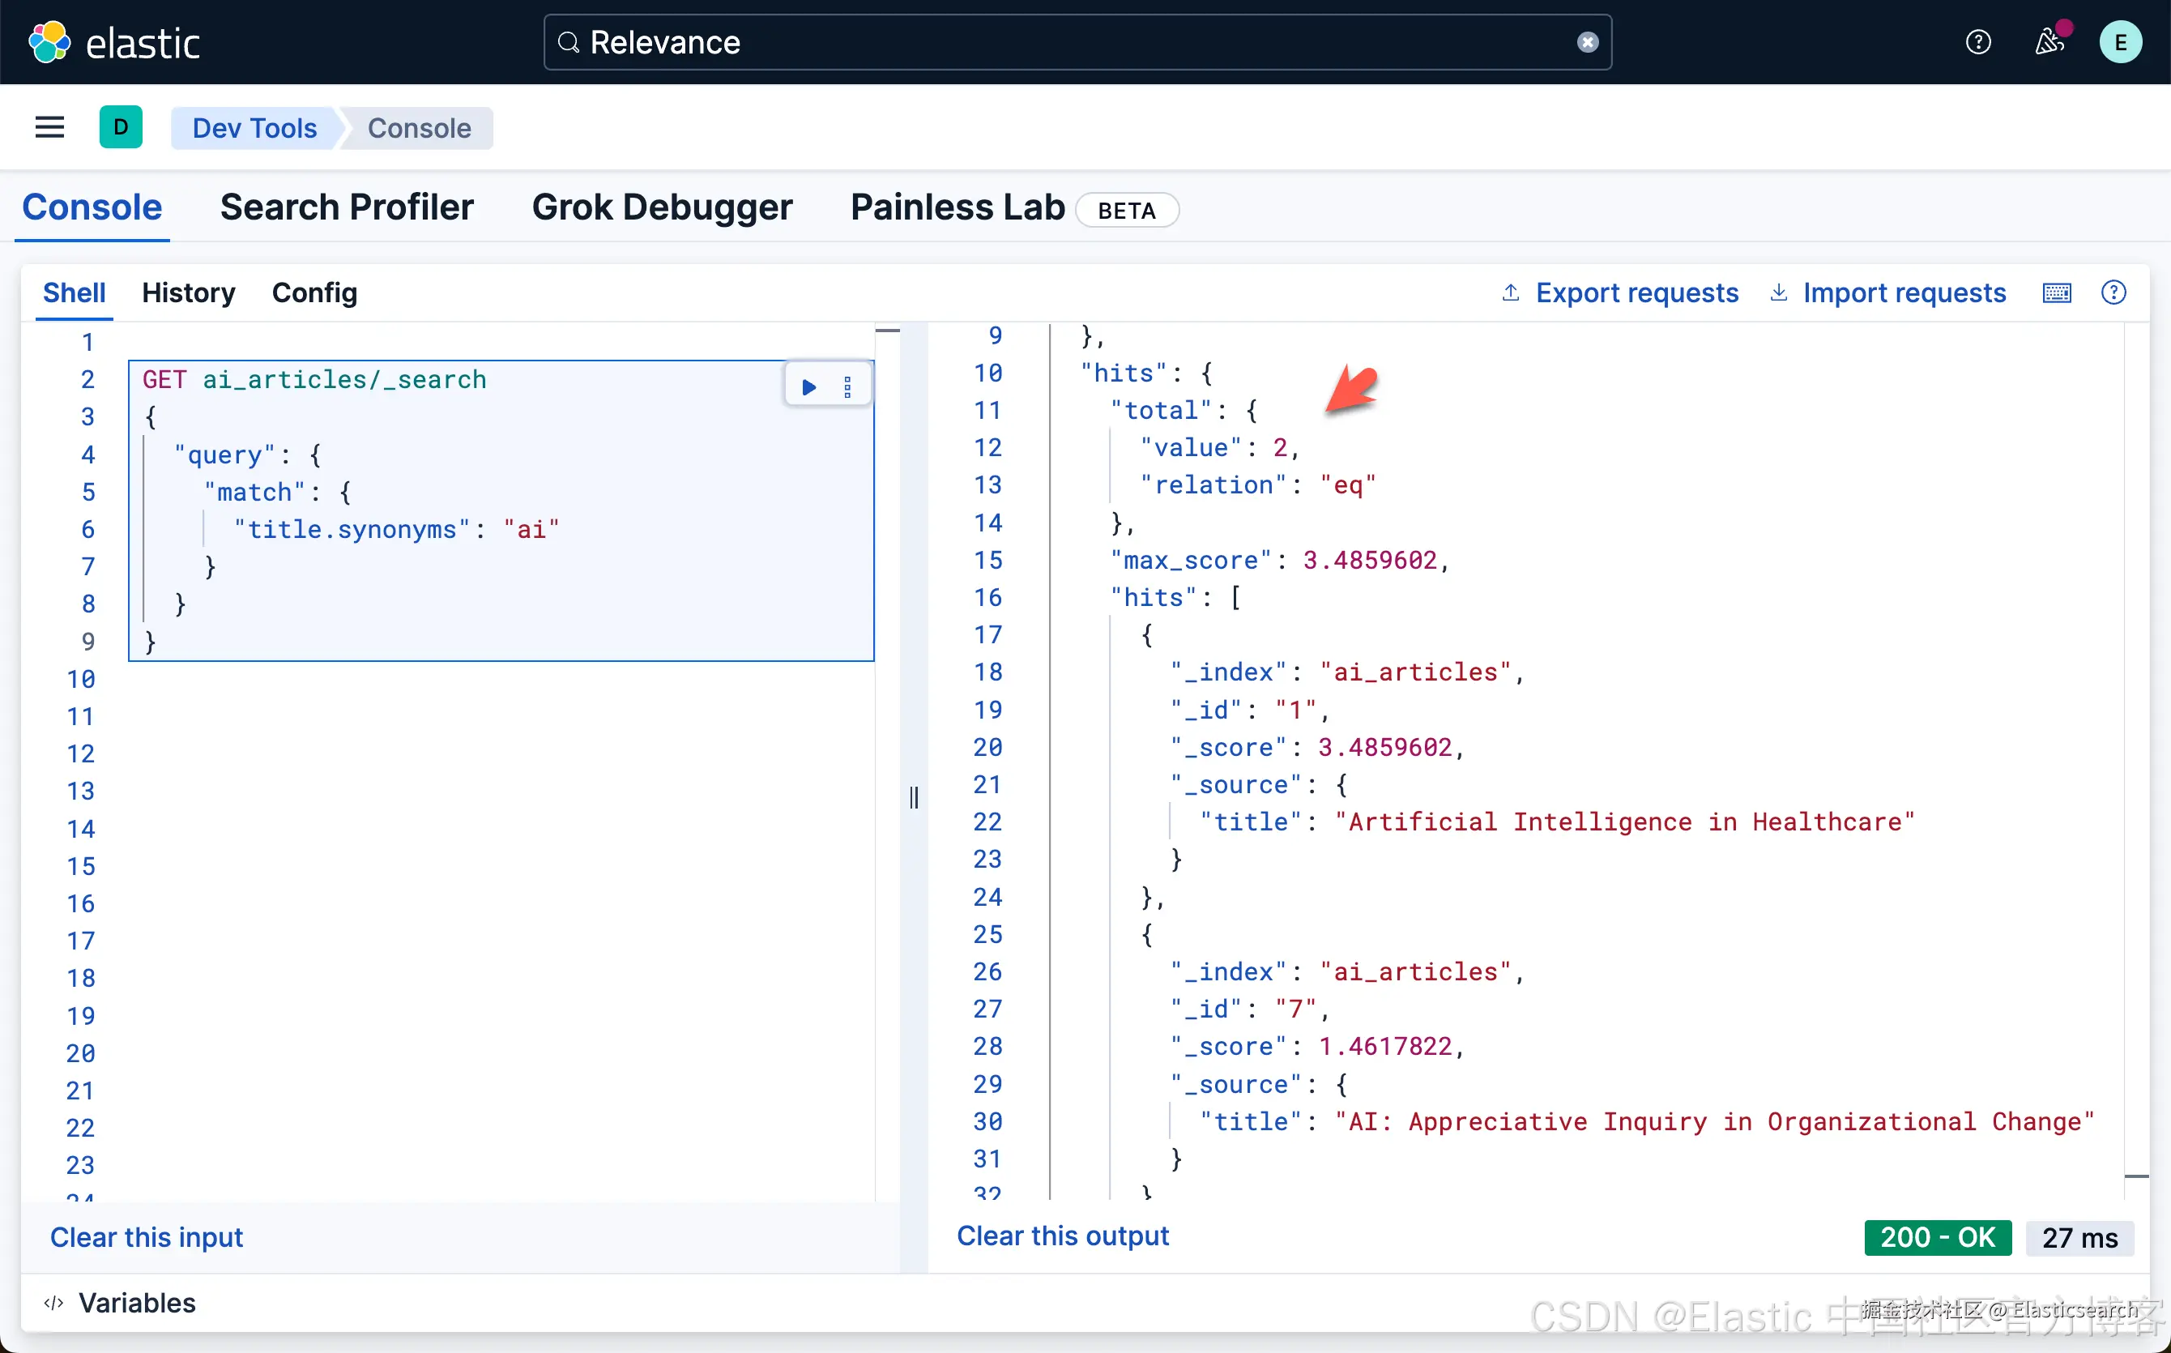
Task: Click the panel resize divider handle
Action: pos(913,797)
